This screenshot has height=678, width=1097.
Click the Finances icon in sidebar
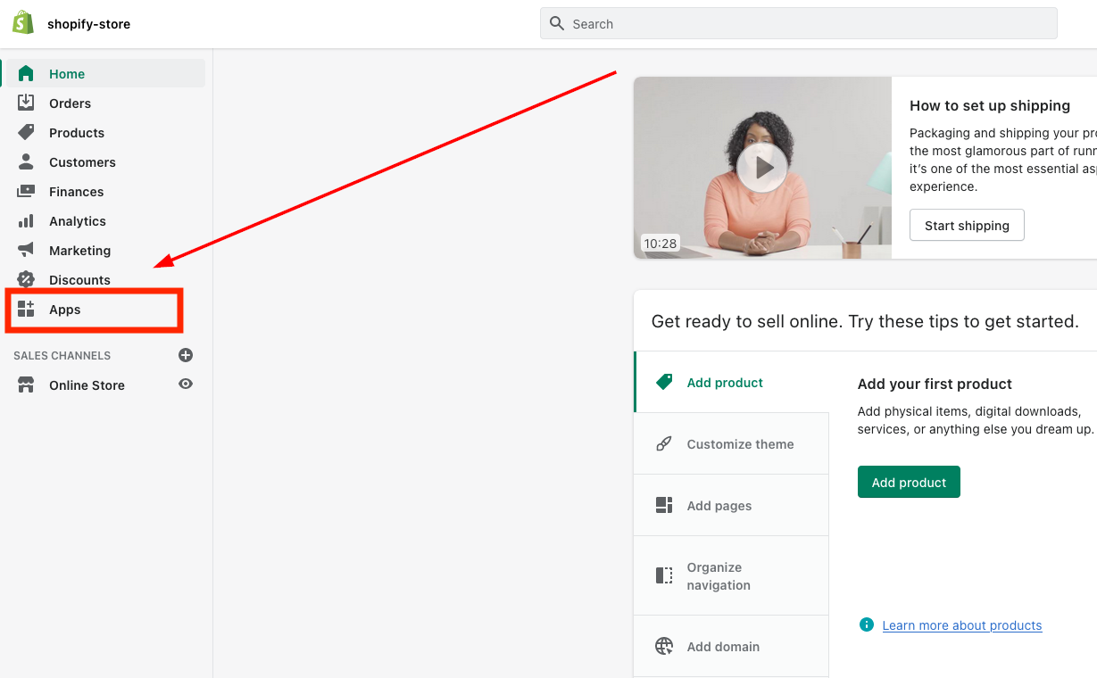coord(26,191)
